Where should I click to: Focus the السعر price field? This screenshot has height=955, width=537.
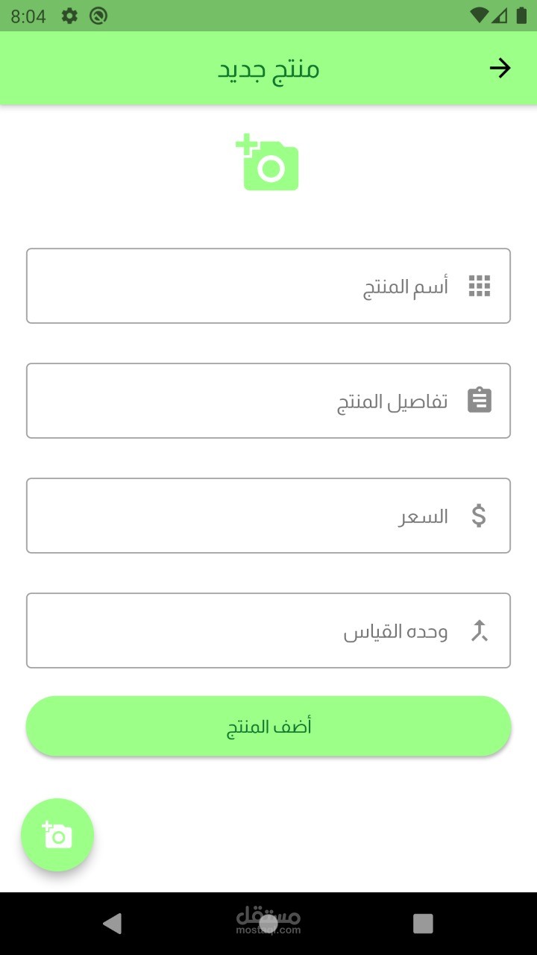pyautogui.click(x=246, y=516)
